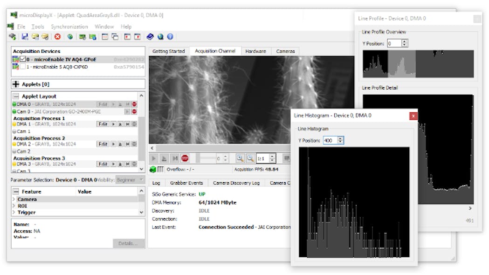Zoom out using the magnifier-minus icon
The height and width of the screenshot is (275, 489).
[249, 158]
